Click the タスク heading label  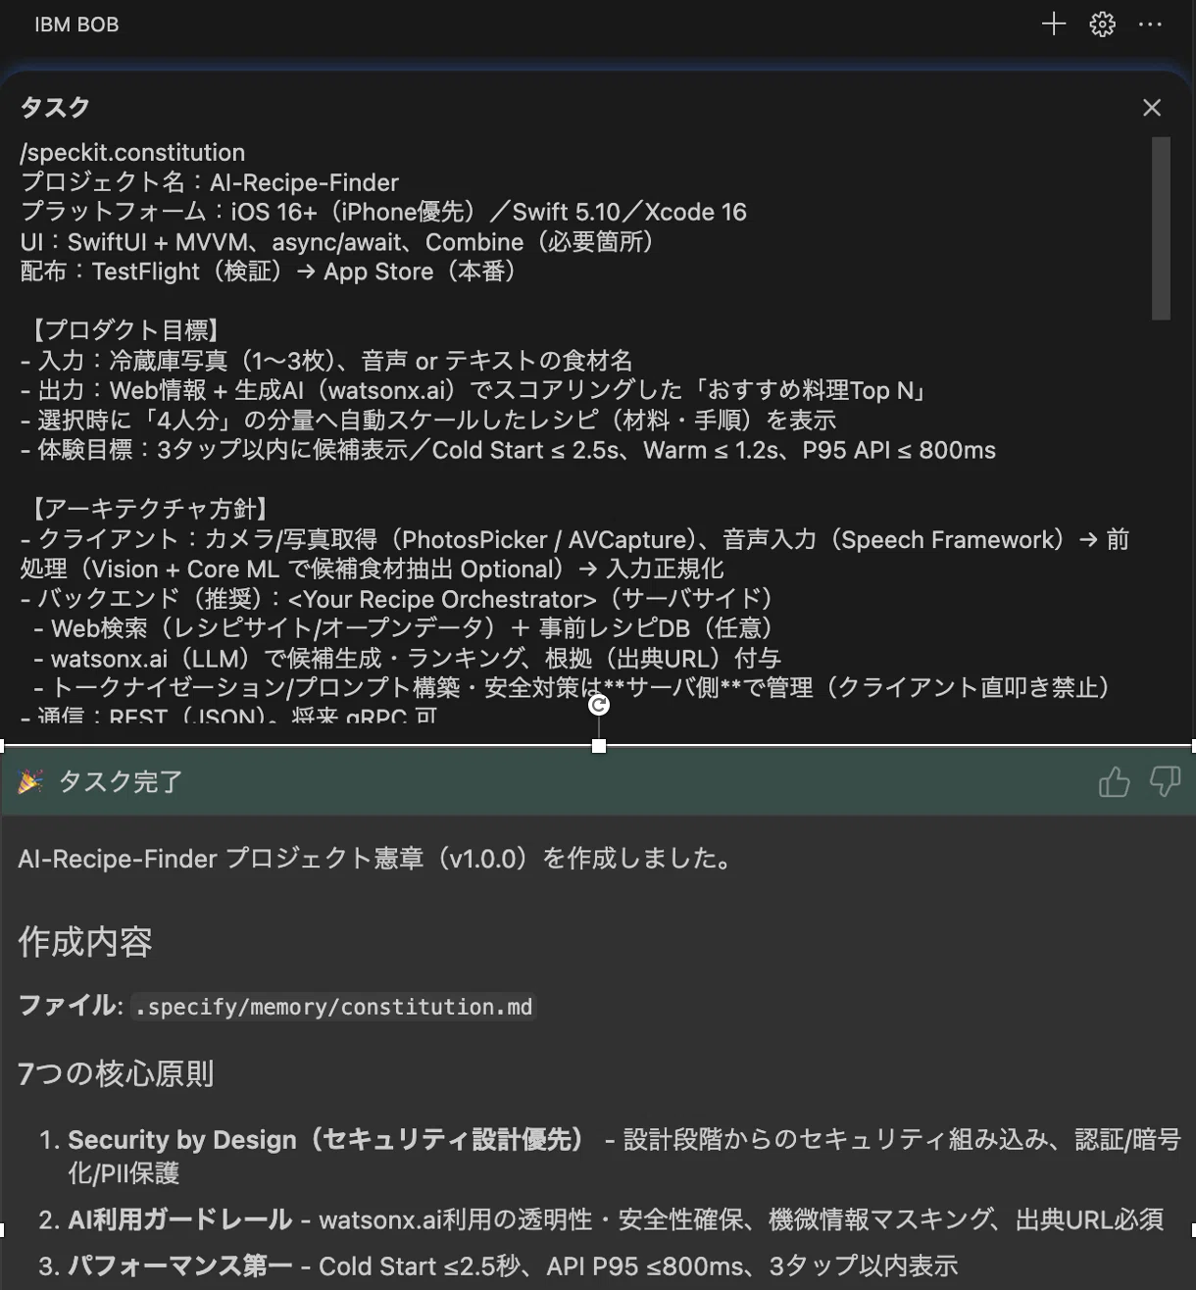coord(55,108)
